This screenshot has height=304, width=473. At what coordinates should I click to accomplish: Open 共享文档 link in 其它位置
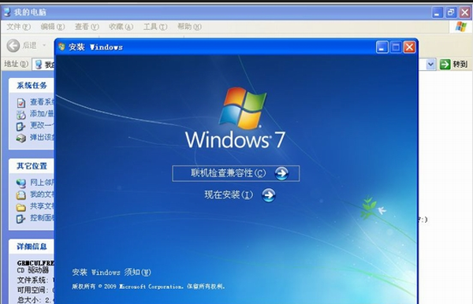[42, 206]
